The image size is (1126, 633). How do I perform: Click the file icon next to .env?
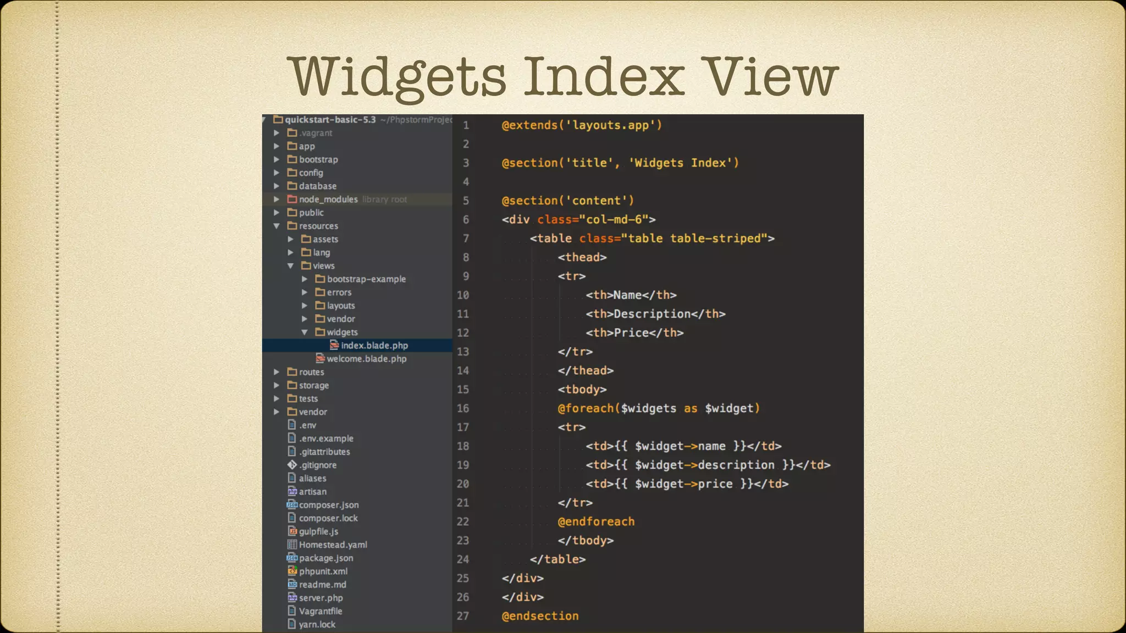[292, 425]
